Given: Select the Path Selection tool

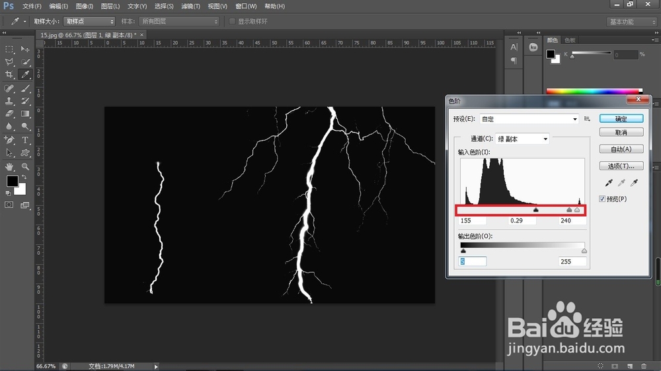Looking at the screenshot, I should (9, 153).
